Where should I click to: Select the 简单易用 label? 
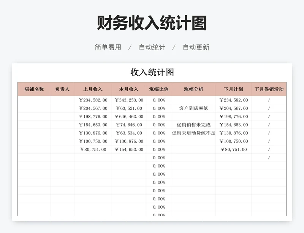pos(107,47)
